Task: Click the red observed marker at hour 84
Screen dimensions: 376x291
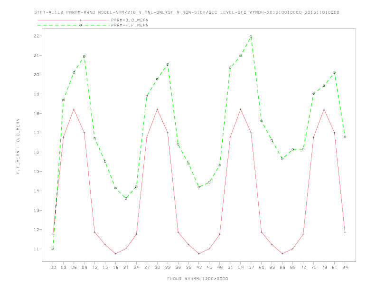Action: pyautogui.click(x=345, y=232)
